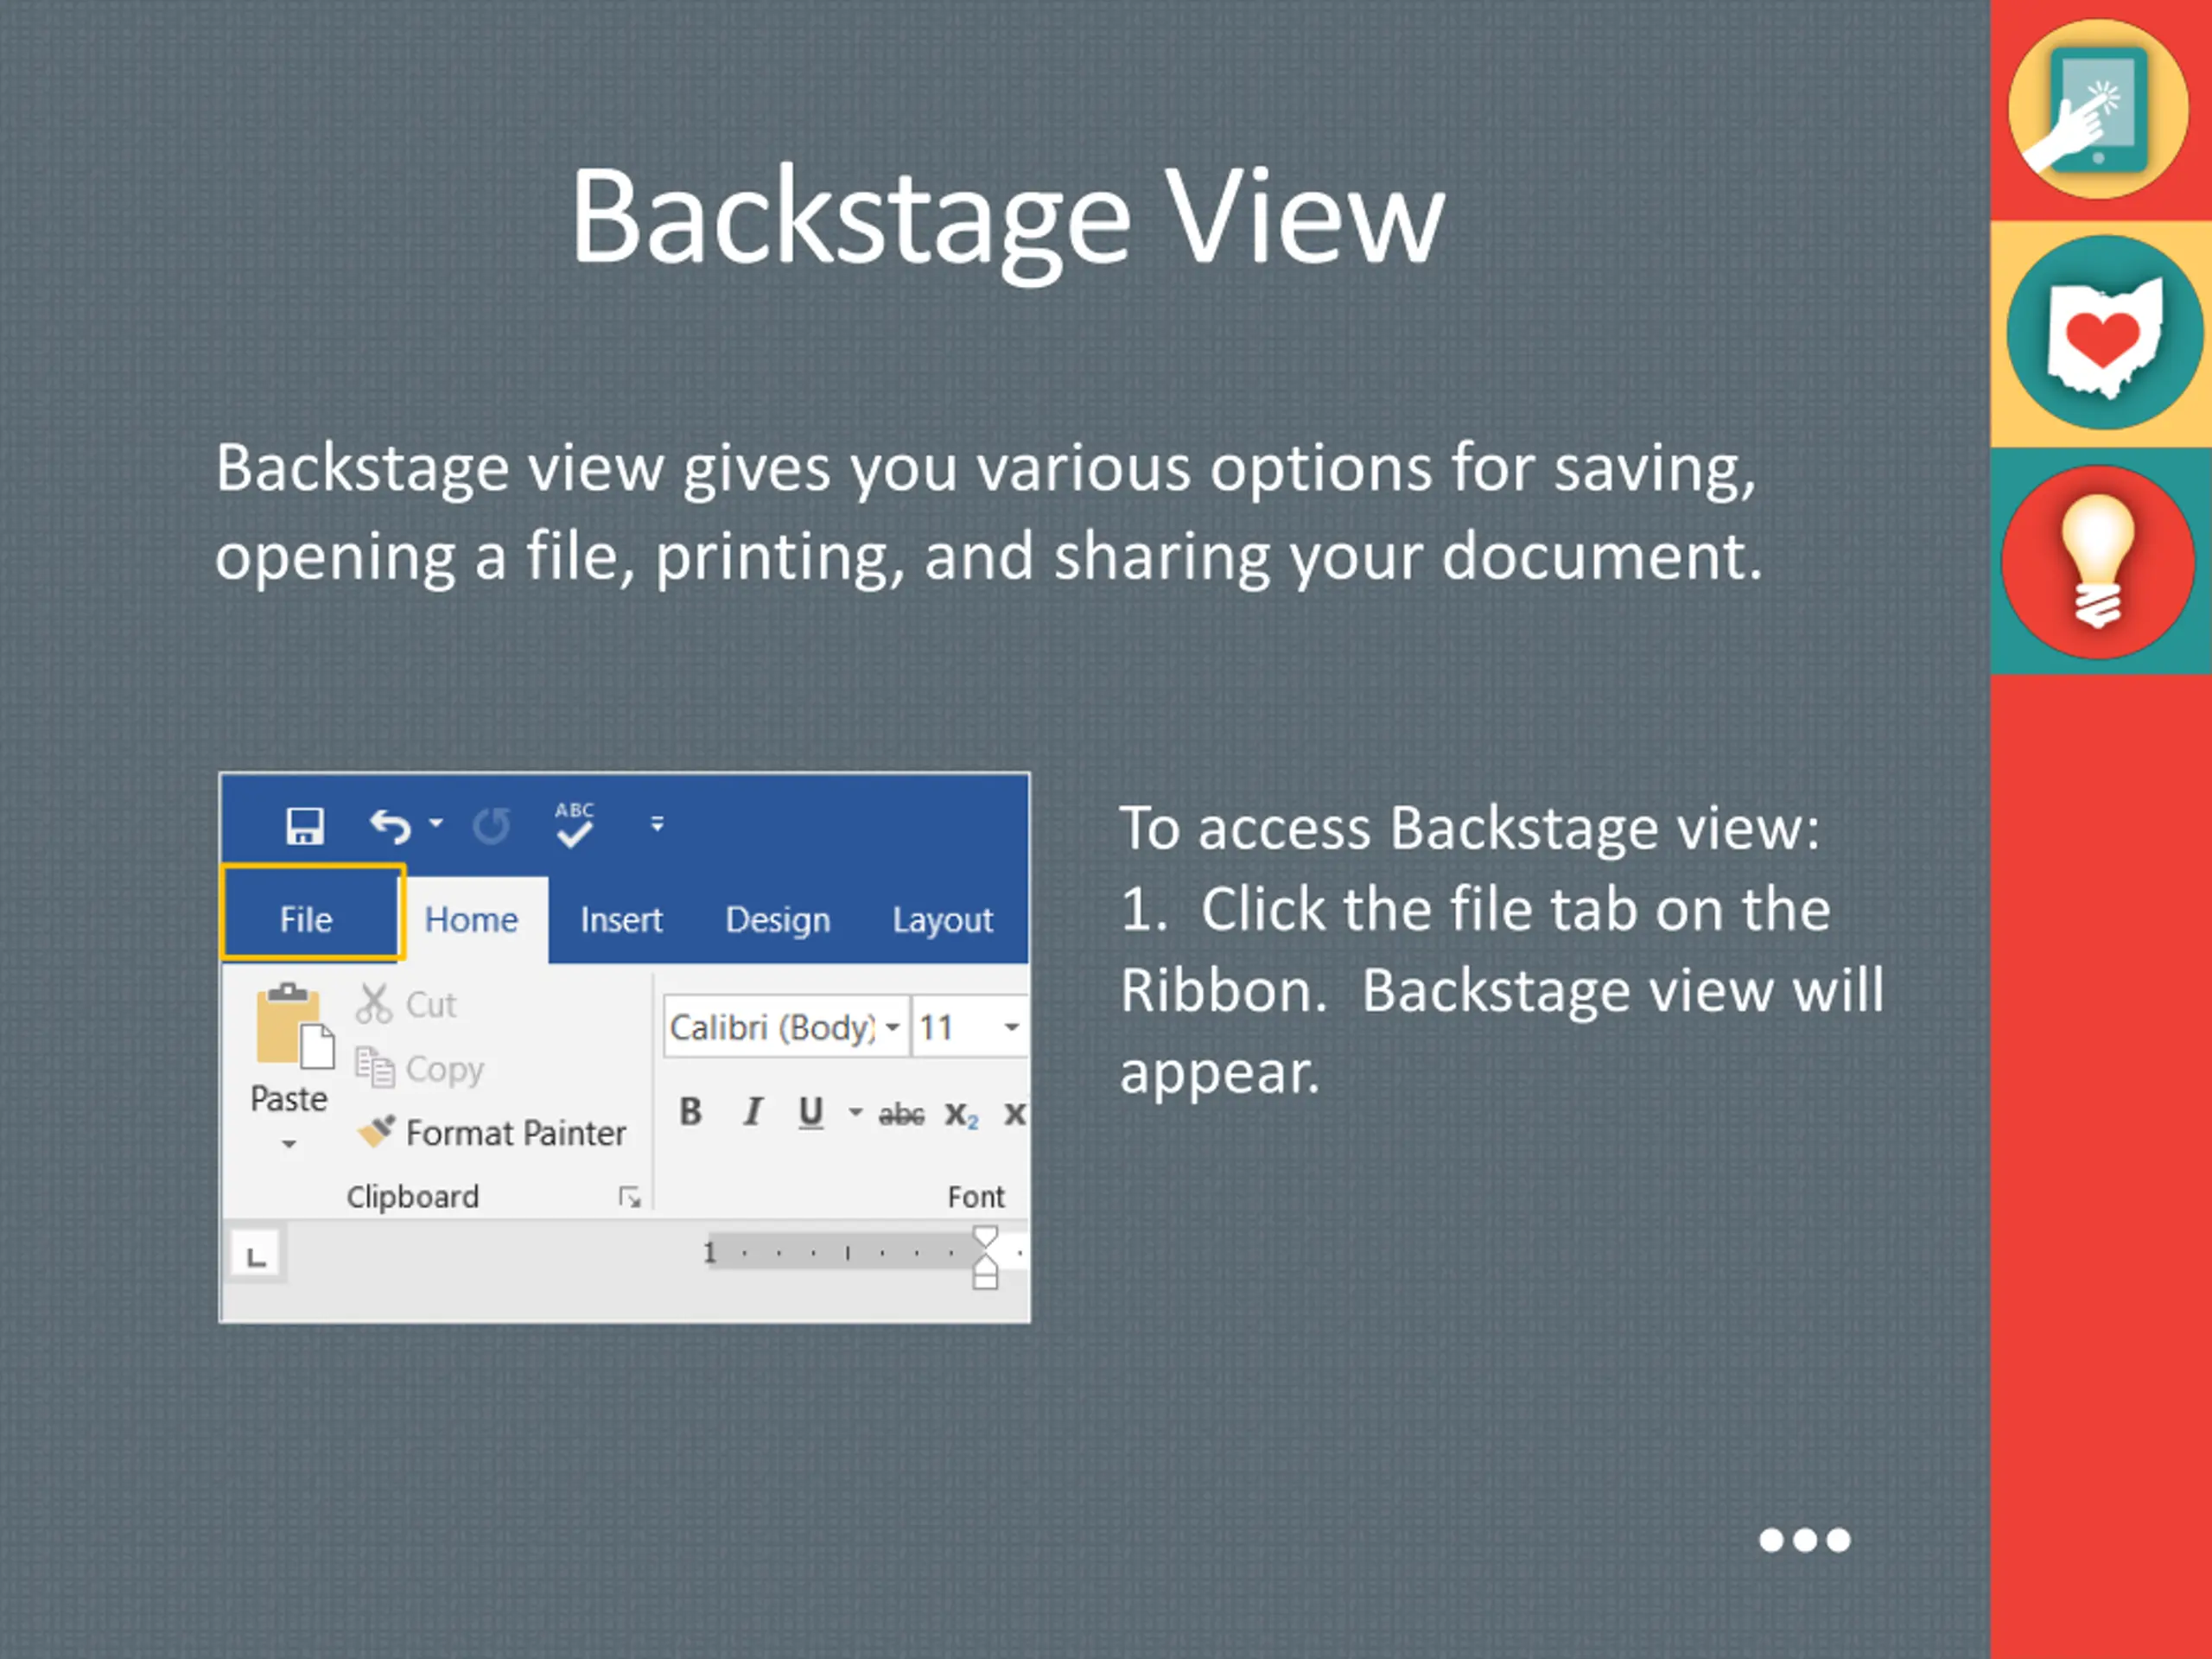Open the Undo history dropdown arrow

point(436,823)
